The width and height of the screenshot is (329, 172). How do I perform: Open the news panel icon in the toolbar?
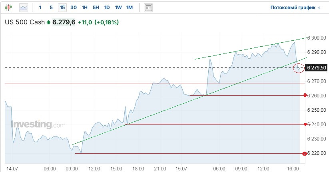coord(148,8)
